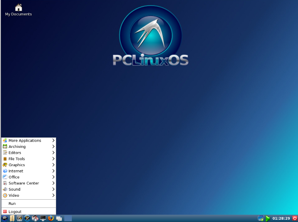
Task: Click the red power button in tray
Action: coord(295,218)
